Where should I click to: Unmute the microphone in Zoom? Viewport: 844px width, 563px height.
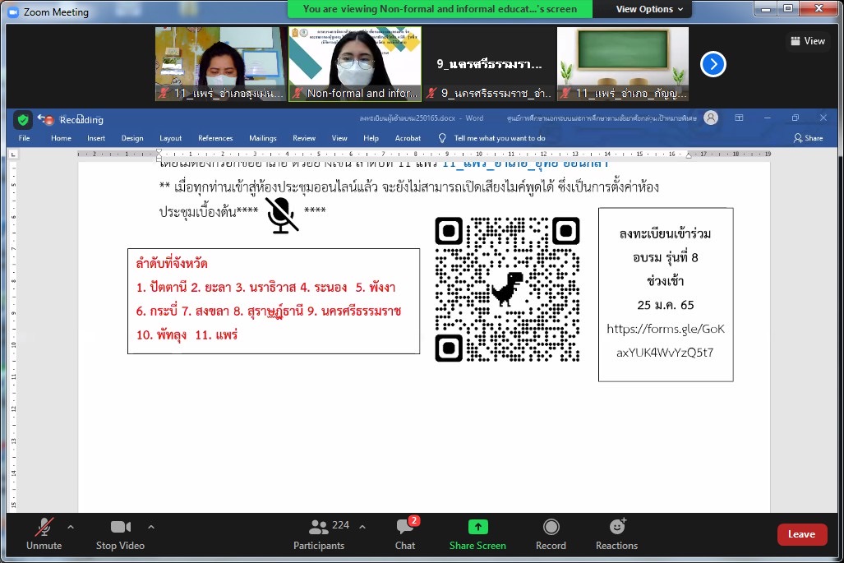[x=44, y=534]
